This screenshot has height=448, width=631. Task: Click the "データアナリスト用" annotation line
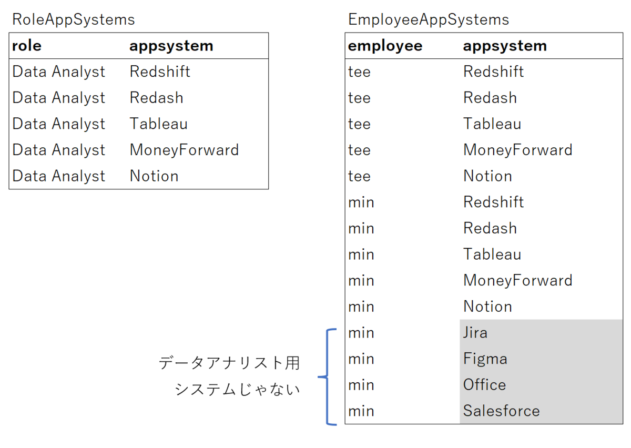point(229,363)
